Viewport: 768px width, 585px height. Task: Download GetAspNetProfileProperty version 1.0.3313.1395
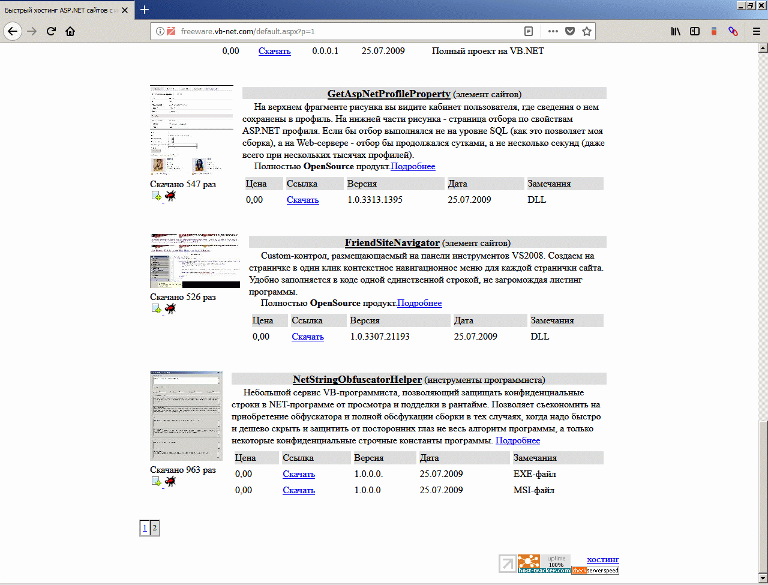click(303, 200)
